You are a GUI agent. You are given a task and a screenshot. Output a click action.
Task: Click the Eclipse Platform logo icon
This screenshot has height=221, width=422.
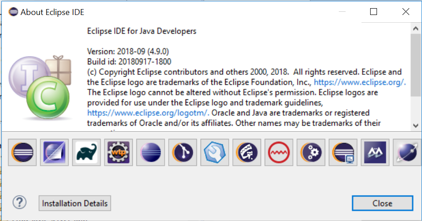coord(22,152)
